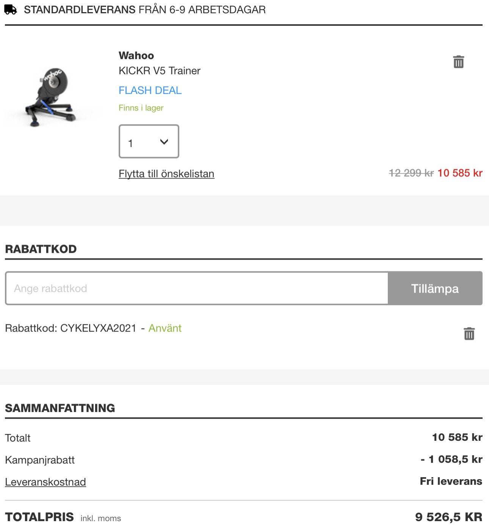
Task: Open the Leveranskostnad link
Action: pos(45,482)
